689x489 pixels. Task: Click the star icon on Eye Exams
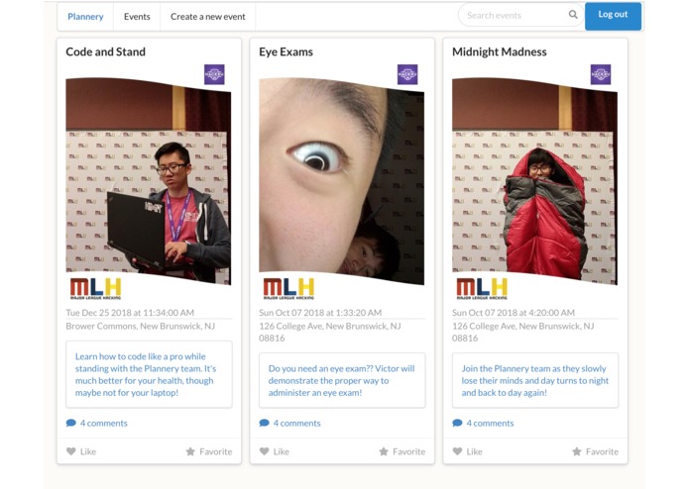pos(384,451)
